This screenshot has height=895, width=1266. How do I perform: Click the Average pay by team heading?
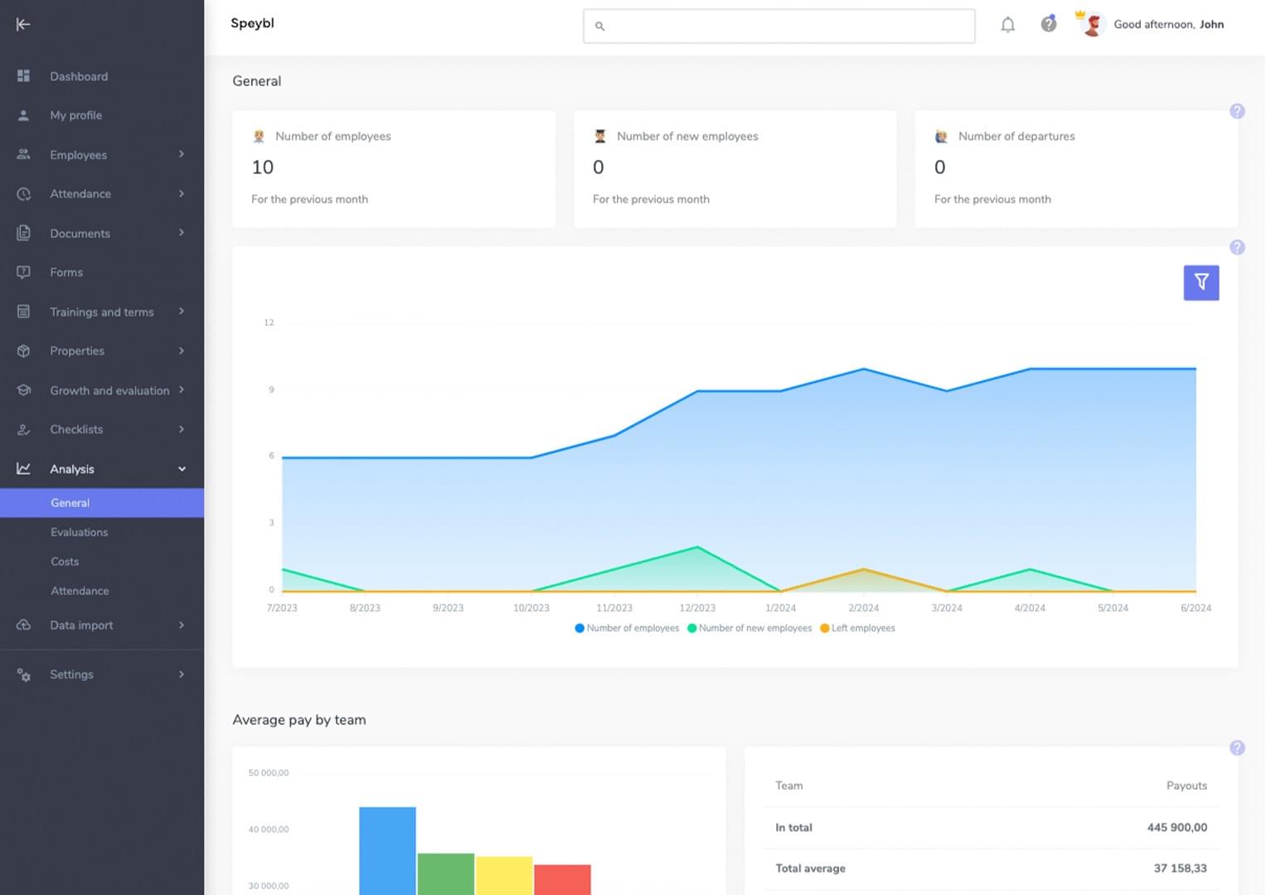click(298, 720)
